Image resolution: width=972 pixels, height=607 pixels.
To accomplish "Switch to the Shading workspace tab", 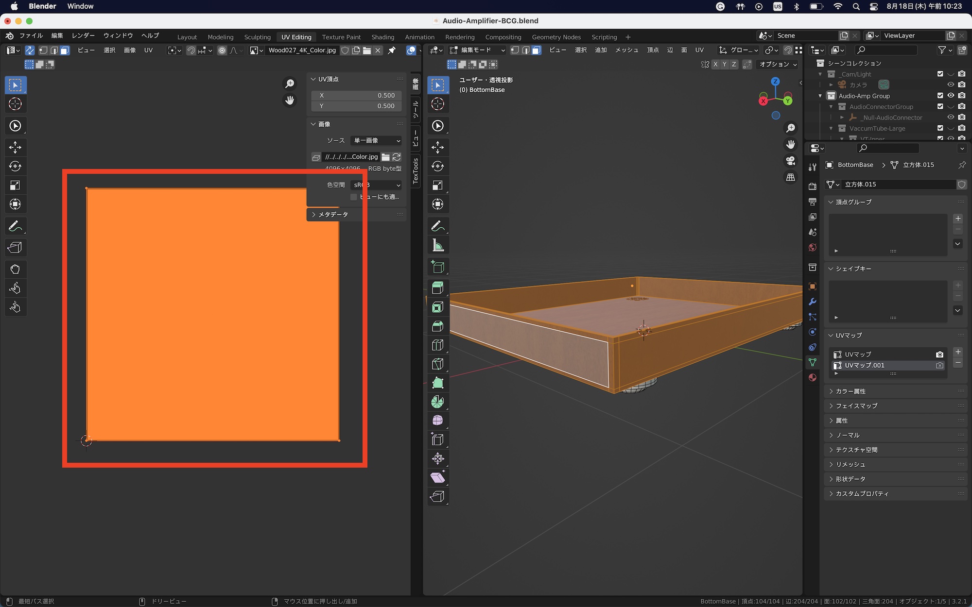I will tap(382, 37).
